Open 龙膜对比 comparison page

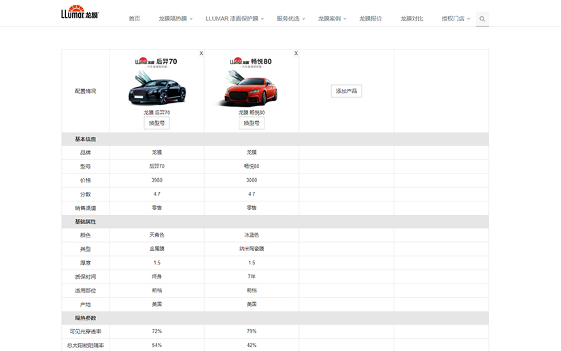pos(412,18)
